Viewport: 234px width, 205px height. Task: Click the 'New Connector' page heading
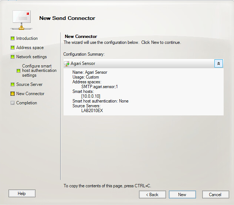tap(81, 37)
